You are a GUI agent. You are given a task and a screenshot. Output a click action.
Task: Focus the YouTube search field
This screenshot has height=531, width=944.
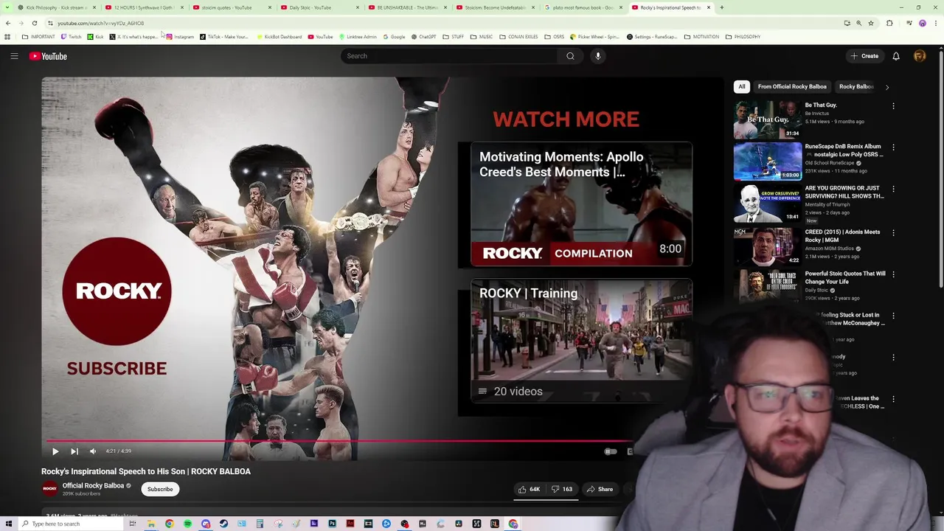[x=450, y=56]
